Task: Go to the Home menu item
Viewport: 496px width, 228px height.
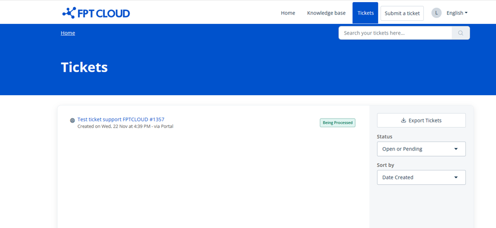Action: (x=288, y=13)
